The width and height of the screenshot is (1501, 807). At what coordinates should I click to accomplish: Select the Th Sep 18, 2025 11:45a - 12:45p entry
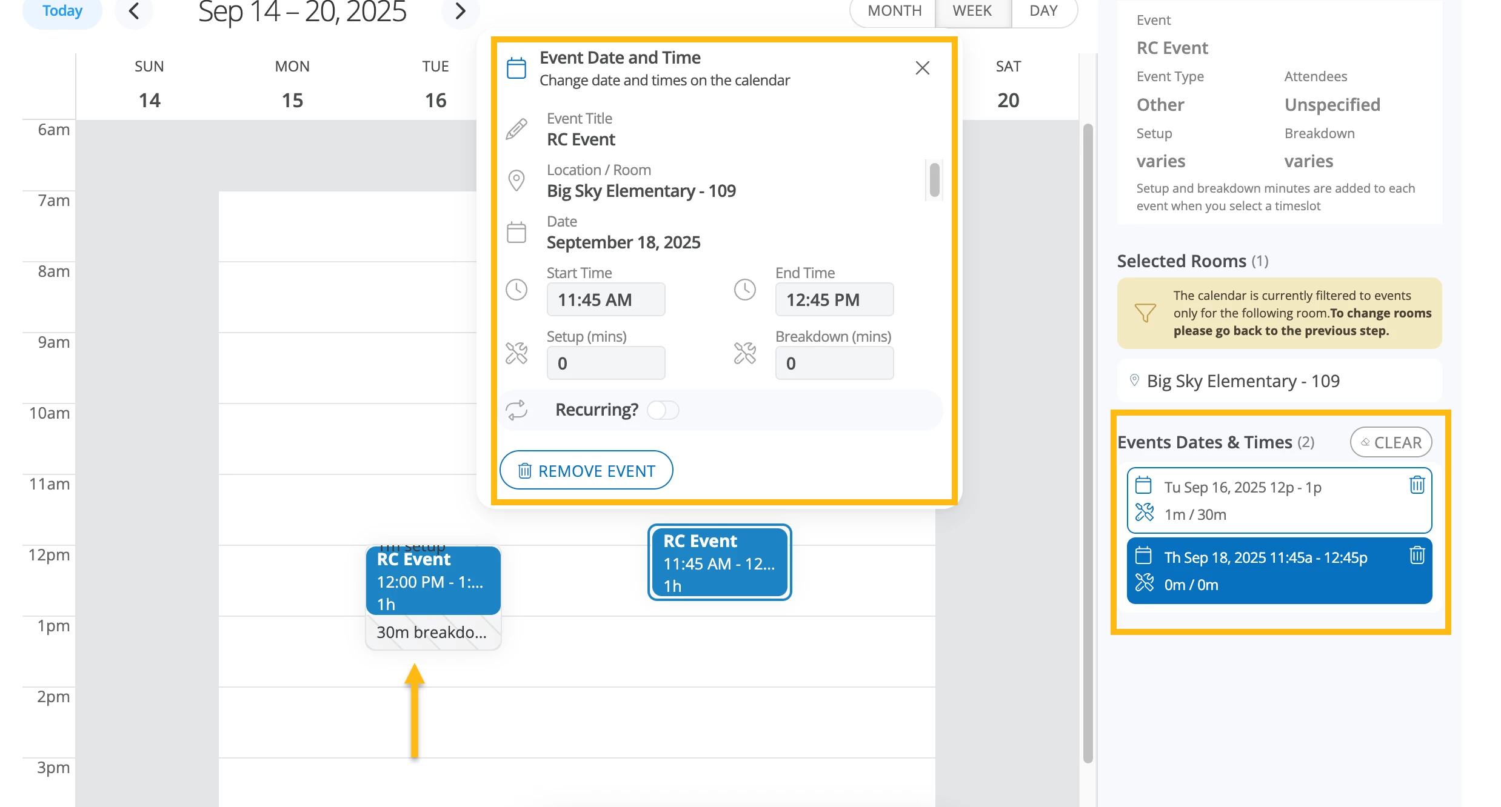[1279, 570]
